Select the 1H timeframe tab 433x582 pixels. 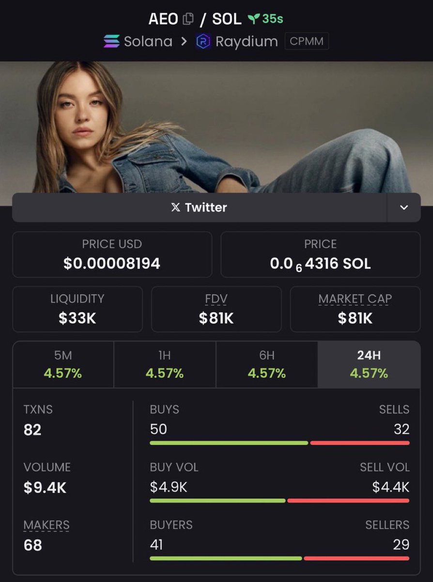(x=165, y=364)
